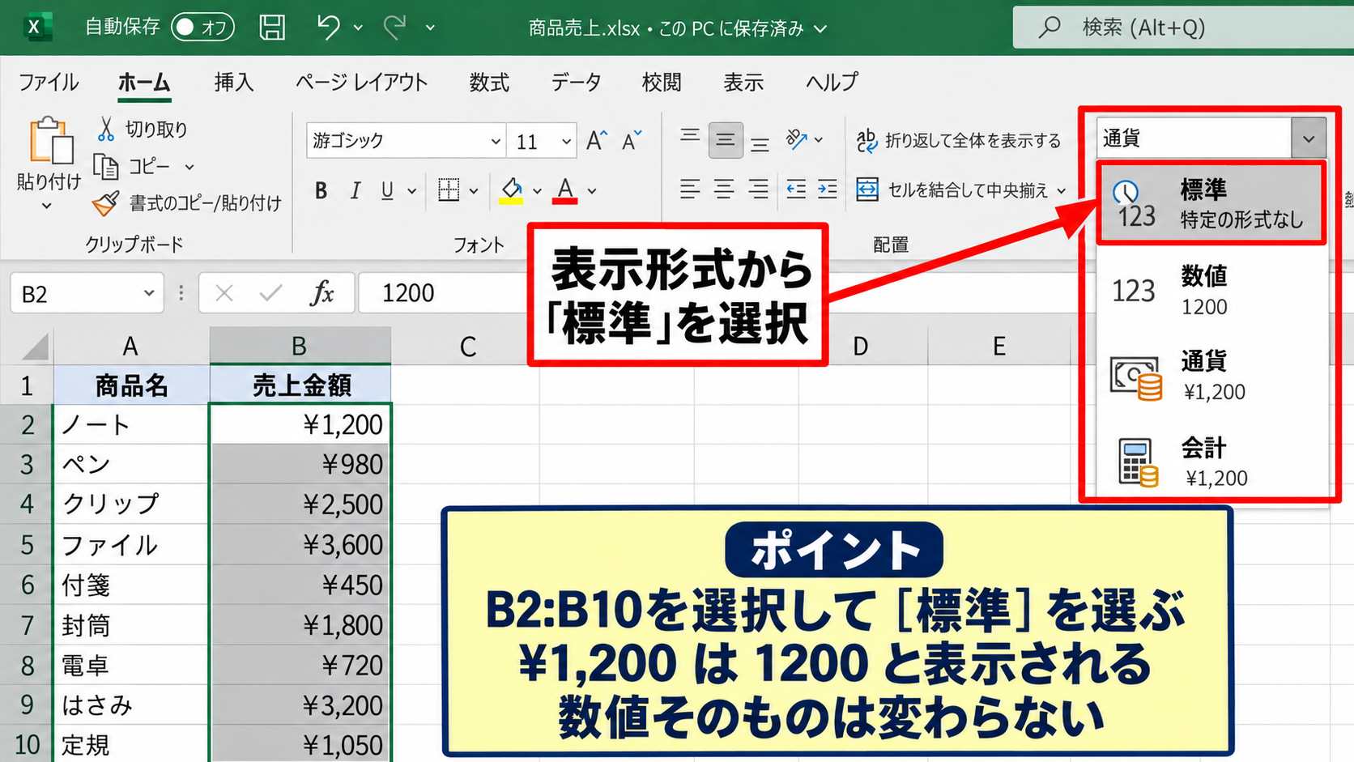
Task: Switch to the データ tab
Action: point(577,83)
